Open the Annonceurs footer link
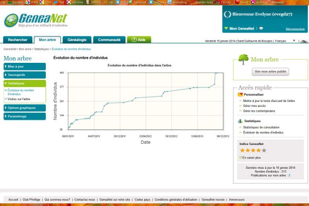This screenshot has width=309, height=206. click(237, 200)
